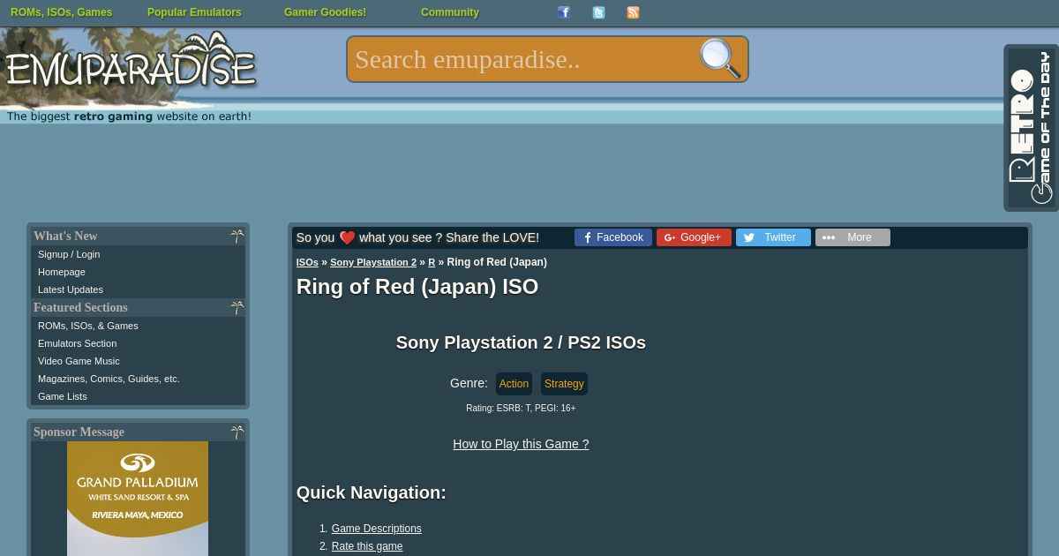
Task: Open Latest Updates sidebar link
Action: click(x=71, y=289)
